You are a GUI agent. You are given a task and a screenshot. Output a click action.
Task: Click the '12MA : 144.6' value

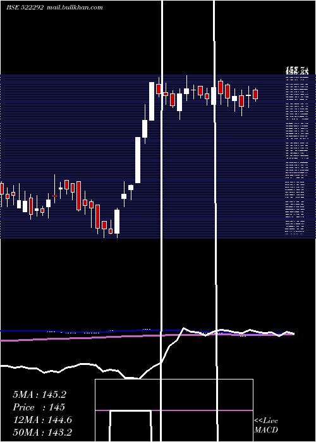[42, 420]
